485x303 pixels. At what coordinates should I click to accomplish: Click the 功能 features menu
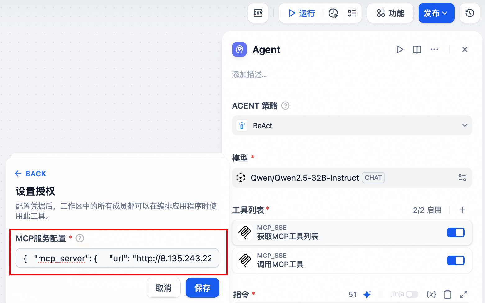coord(390,13)
